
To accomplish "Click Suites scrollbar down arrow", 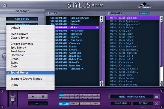I will (x=101, y=82).
